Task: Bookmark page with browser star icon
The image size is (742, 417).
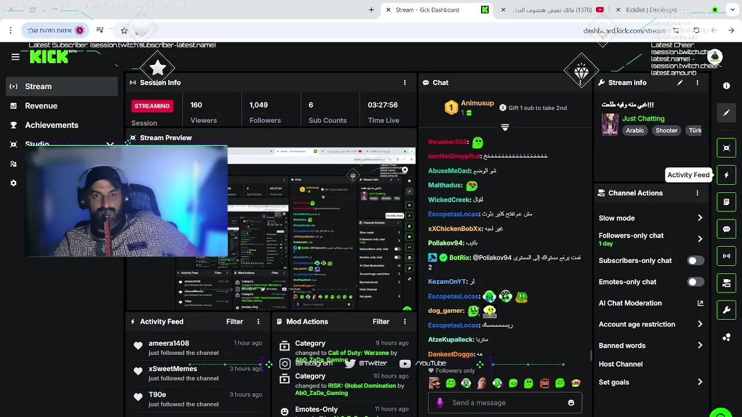Action: pos(124,30)
